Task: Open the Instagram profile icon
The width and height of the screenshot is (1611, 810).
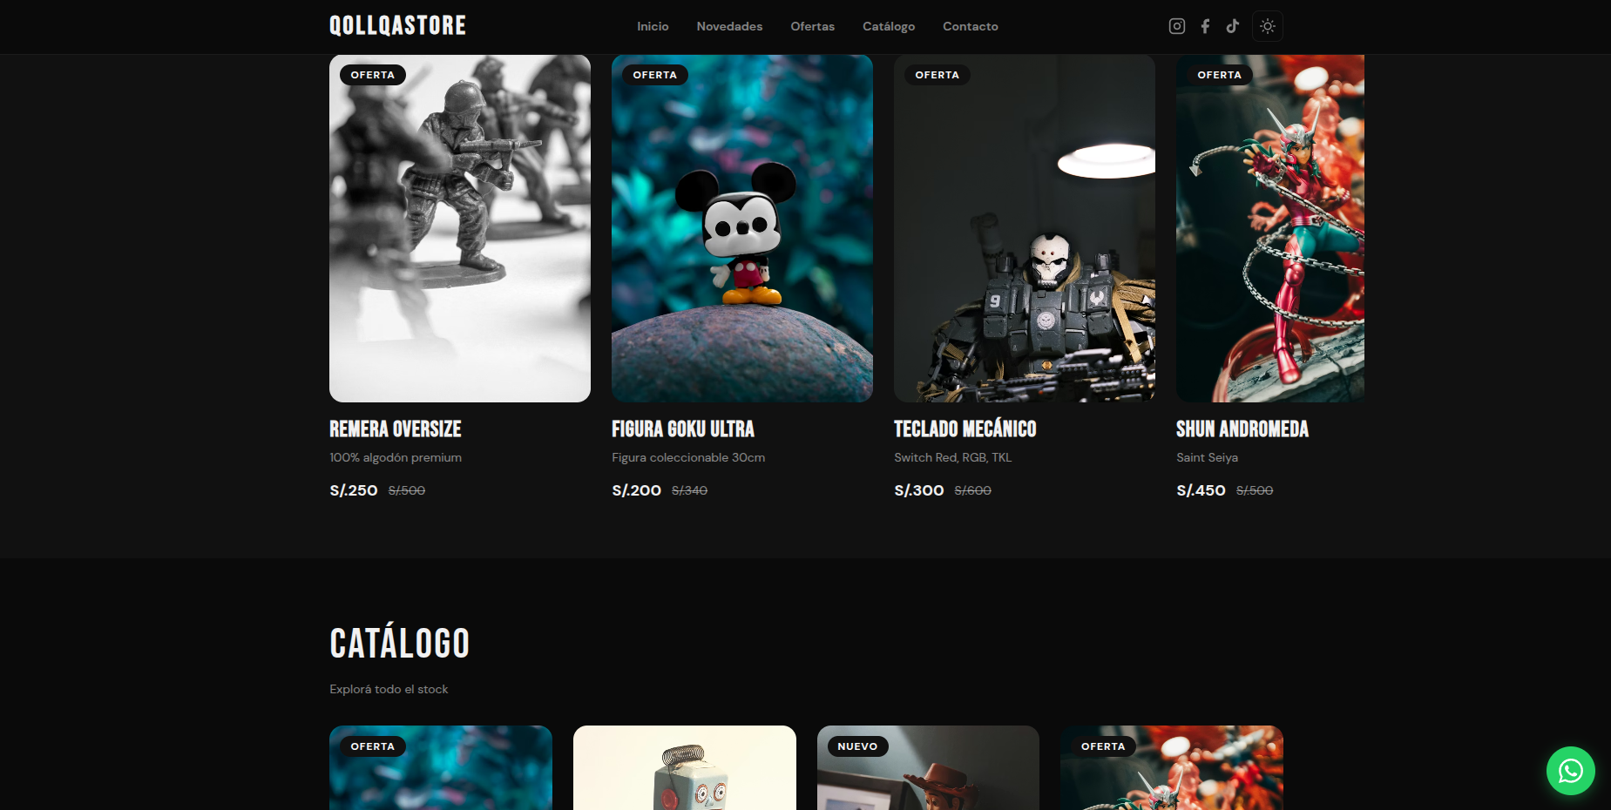Action: 1176,26
